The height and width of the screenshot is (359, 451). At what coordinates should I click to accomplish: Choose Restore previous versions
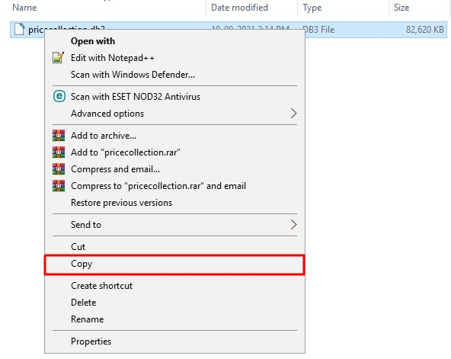tap(174, 203)
